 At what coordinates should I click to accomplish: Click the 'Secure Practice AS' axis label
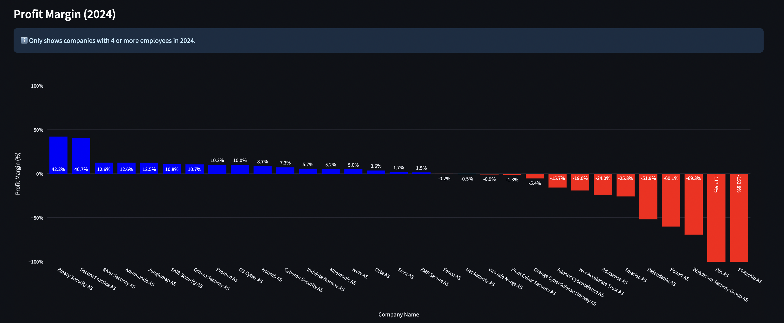(x=98, y=279)
